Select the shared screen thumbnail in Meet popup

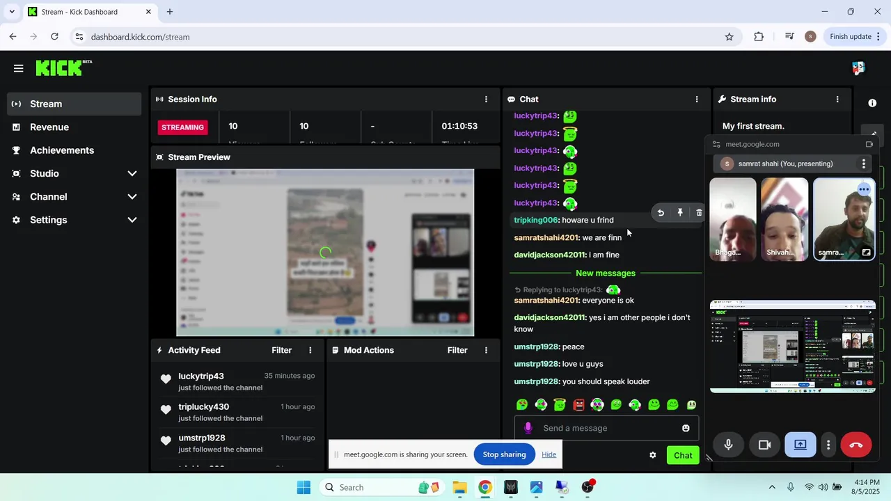tap(792, 347)
